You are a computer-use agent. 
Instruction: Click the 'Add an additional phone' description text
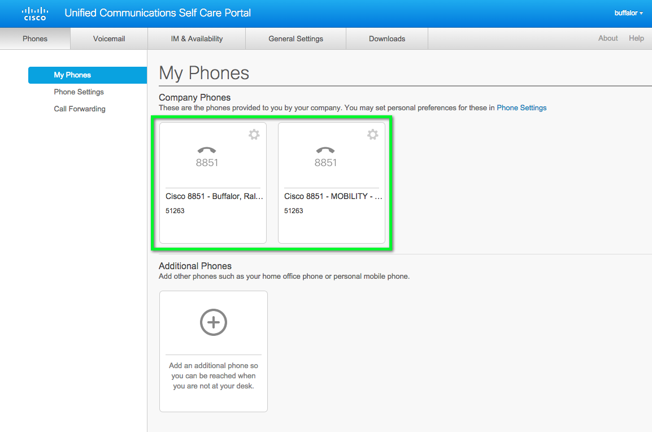[x=214, y=376]
